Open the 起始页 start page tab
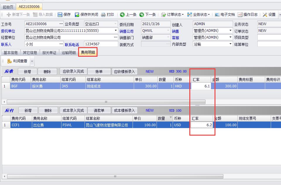281x185 pixels. 8,6
